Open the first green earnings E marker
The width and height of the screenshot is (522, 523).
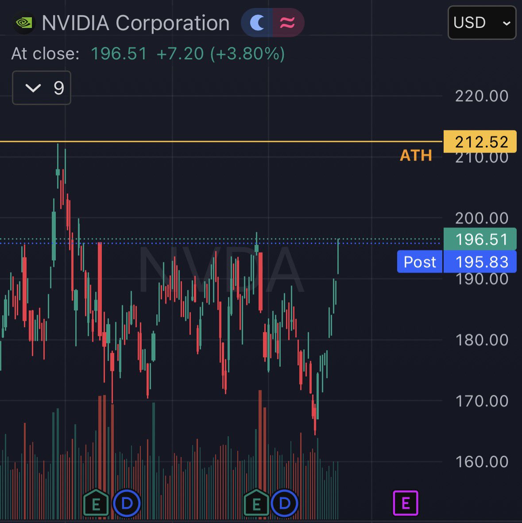pyautogui.click(x=96, y=503)
